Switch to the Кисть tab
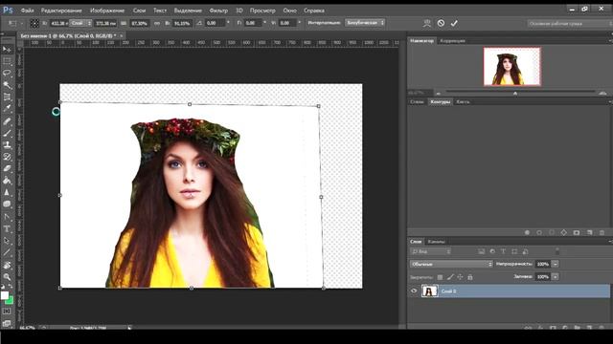The height and width of the screenshot is (344, 613). 463,102
